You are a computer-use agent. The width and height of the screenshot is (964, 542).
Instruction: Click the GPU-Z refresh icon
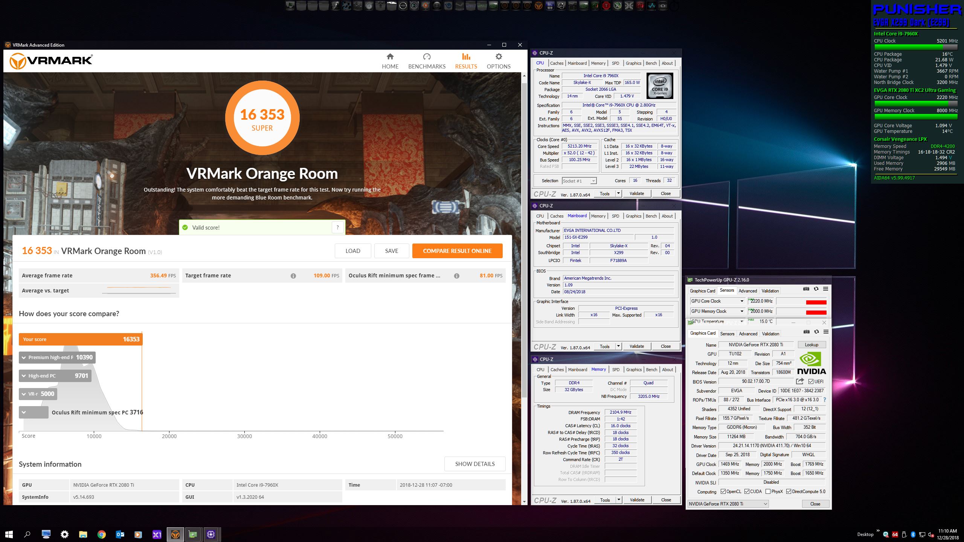pyautogui.click(x=816, y=332)
